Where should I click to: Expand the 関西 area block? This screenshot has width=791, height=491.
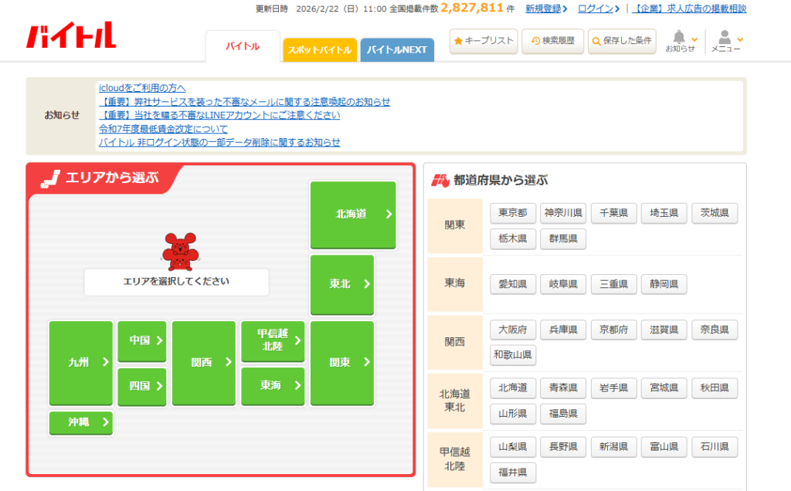(x=203, y=362)
